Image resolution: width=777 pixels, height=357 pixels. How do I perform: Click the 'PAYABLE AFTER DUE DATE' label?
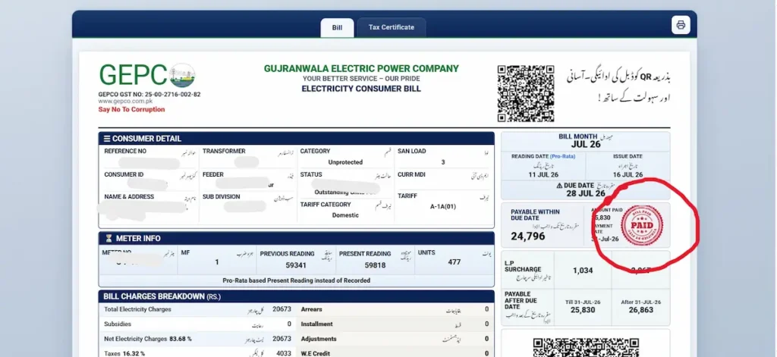coord(521,300)
